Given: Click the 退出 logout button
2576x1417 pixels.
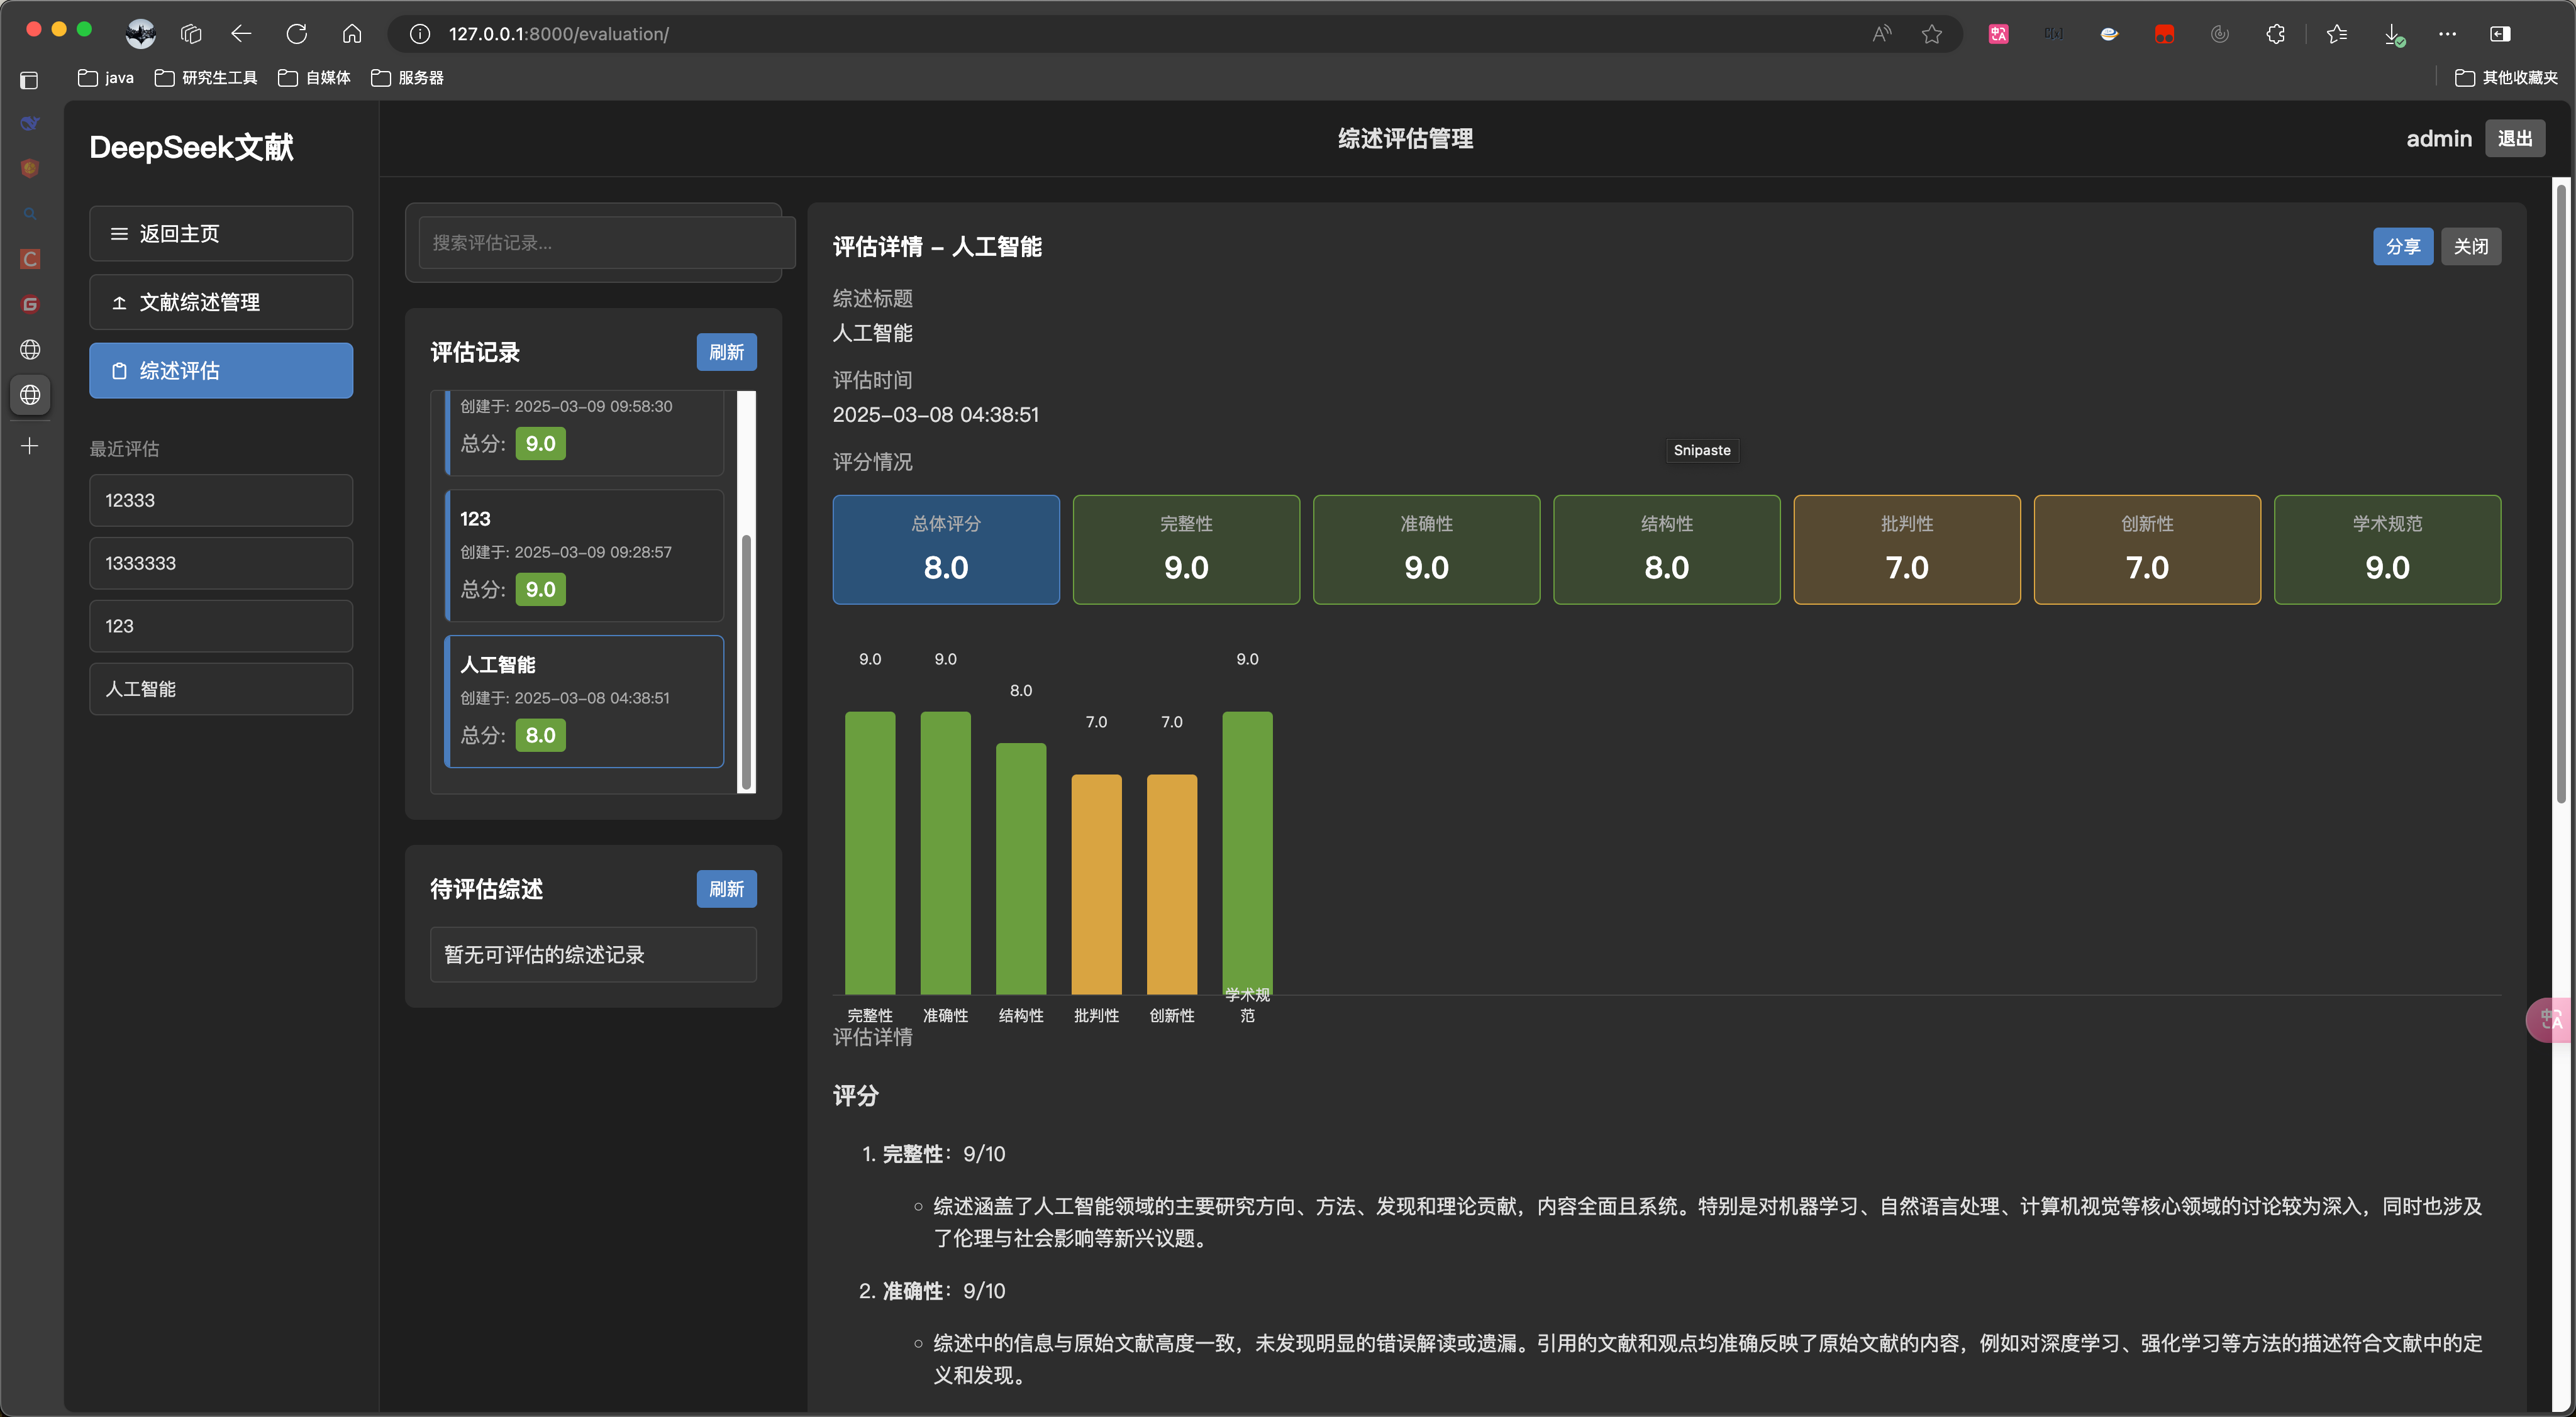Looking at the screenshot, I should tap(2515, 139).
